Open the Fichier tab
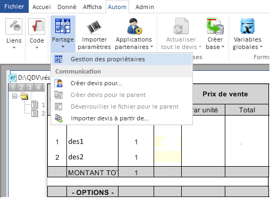This screenshot has width=279, height=213. [14, 6]
